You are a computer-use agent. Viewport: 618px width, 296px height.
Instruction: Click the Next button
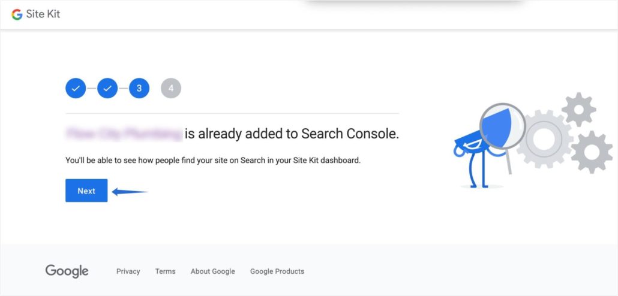(x=86, y=191)
